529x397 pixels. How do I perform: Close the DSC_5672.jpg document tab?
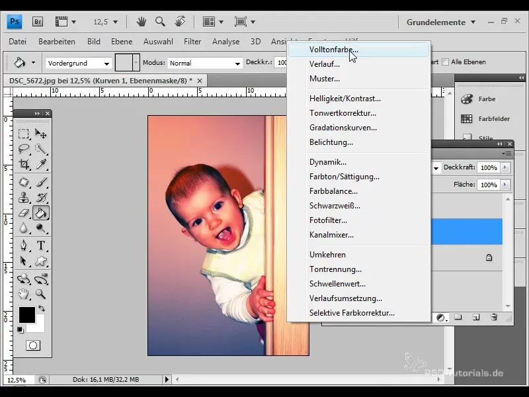pos(200,81)
